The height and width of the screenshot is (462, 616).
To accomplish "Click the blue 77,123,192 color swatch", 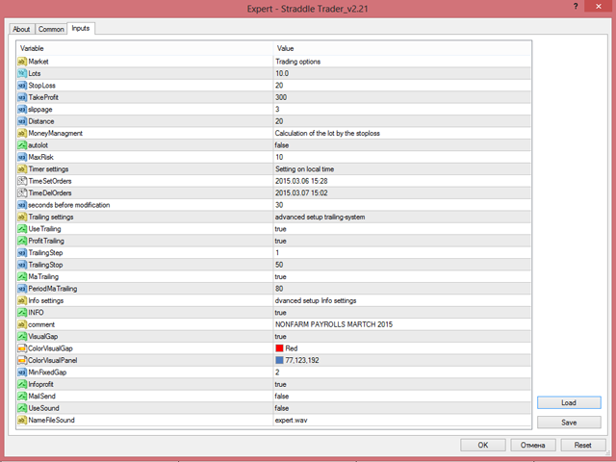I will (x=279, y=360).
